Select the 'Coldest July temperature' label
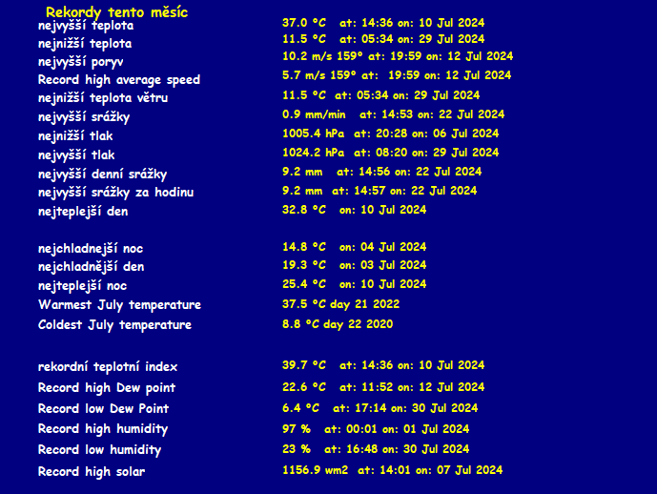The width and height of the screenshot is (657, 494). coord(114,325)
